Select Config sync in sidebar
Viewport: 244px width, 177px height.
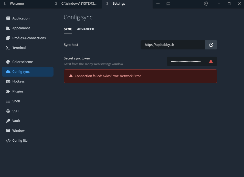(x=28, y=72)
